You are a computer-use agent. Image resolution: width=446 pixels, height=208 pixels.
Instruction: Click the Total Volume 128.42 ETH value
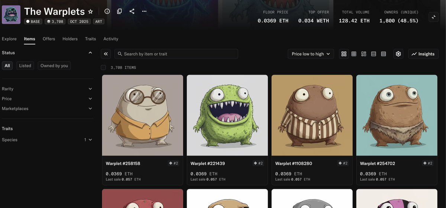tap(354, 21)
